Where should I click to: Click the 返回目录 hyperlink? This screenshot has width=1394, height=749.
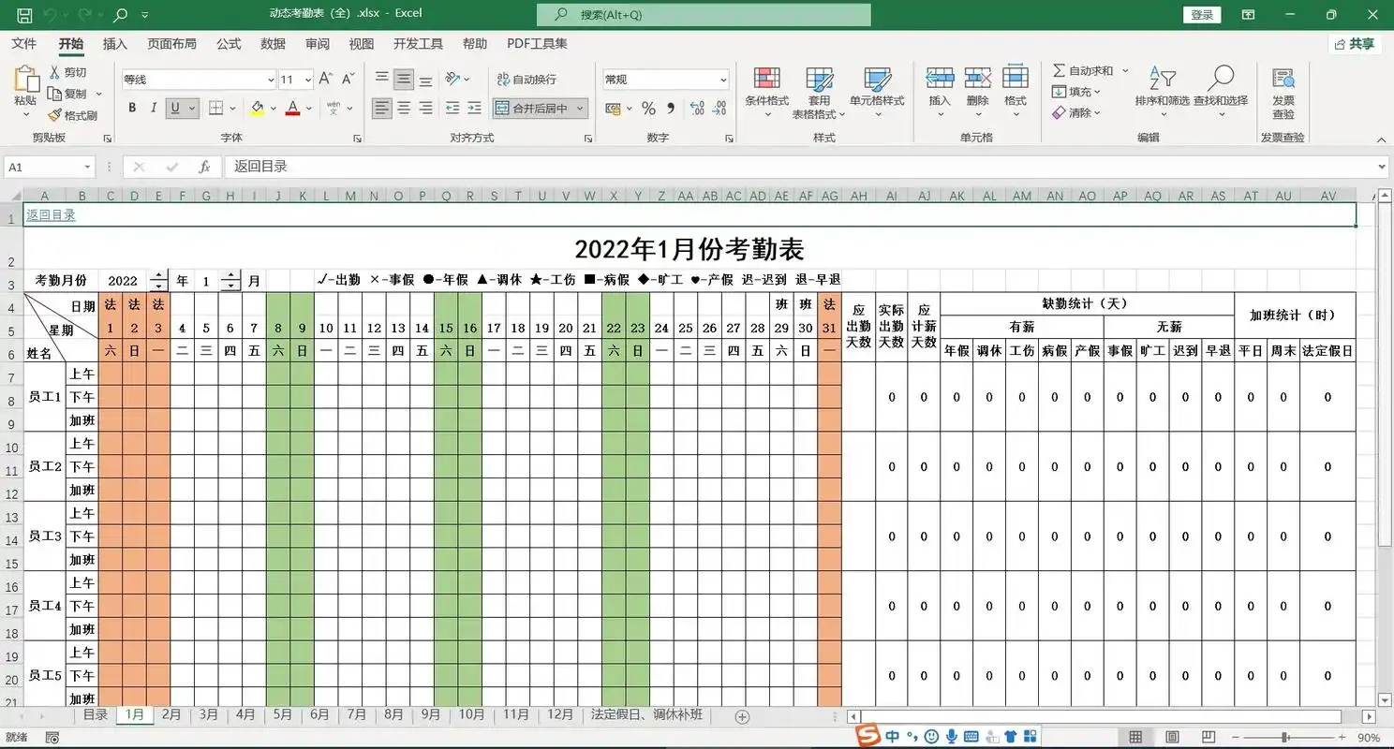pos(51,214)
